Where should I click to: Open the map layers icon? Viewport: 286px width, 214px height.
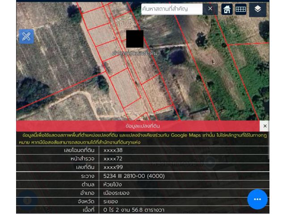tap(257, 9)
